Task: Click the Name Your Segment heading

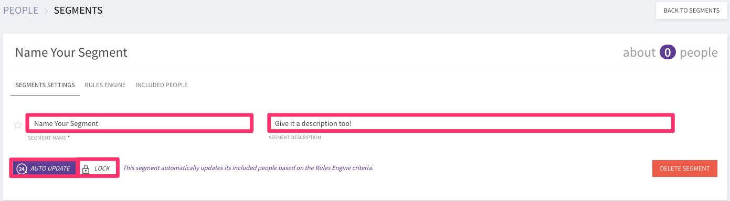Action: [71, 52]
